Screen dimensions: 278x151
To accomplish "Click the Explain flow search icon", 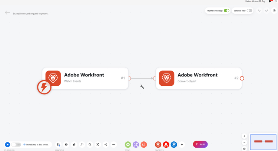I will coord(90,145).
